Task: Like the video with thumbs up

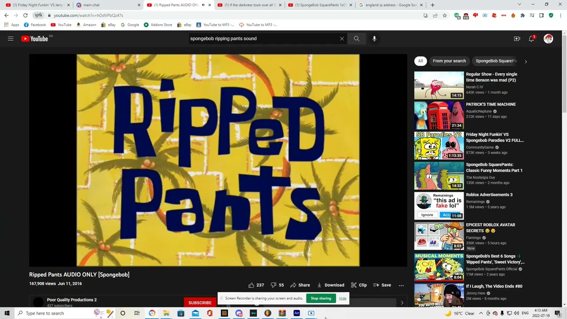Action: pyautogui.click(x=256, y=285)
